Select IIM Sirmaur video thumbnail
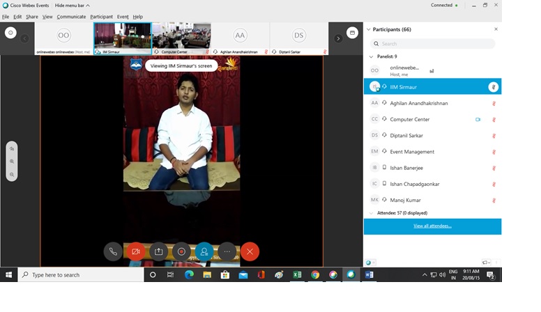541x312 pixels. (x=123, y=38)
